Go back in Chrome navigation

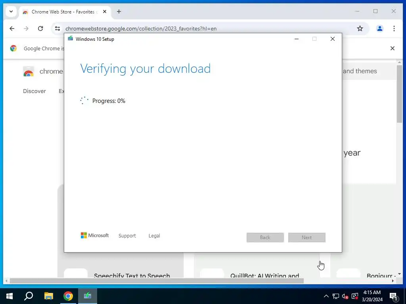point(12,28)
